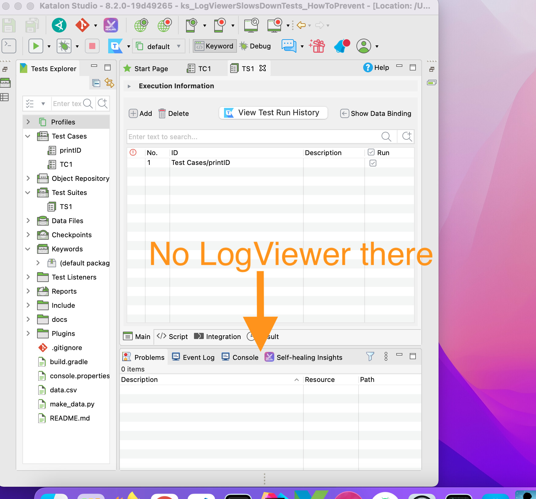Switch to the Event Log tab
Viewport: 536px width, 499px height.
tap(193, 357)
